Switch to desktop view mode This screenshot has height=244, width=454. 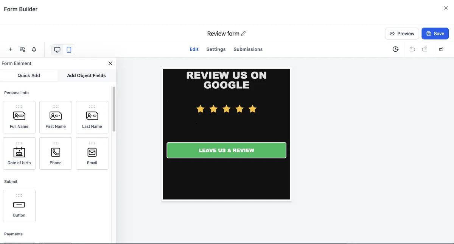click(58, 50)
